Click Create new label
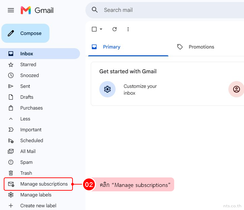This screenshot has height=210, width=244. [38, 206]
